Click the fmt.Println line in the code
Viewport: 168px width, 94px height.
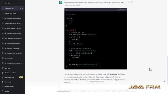84,64
